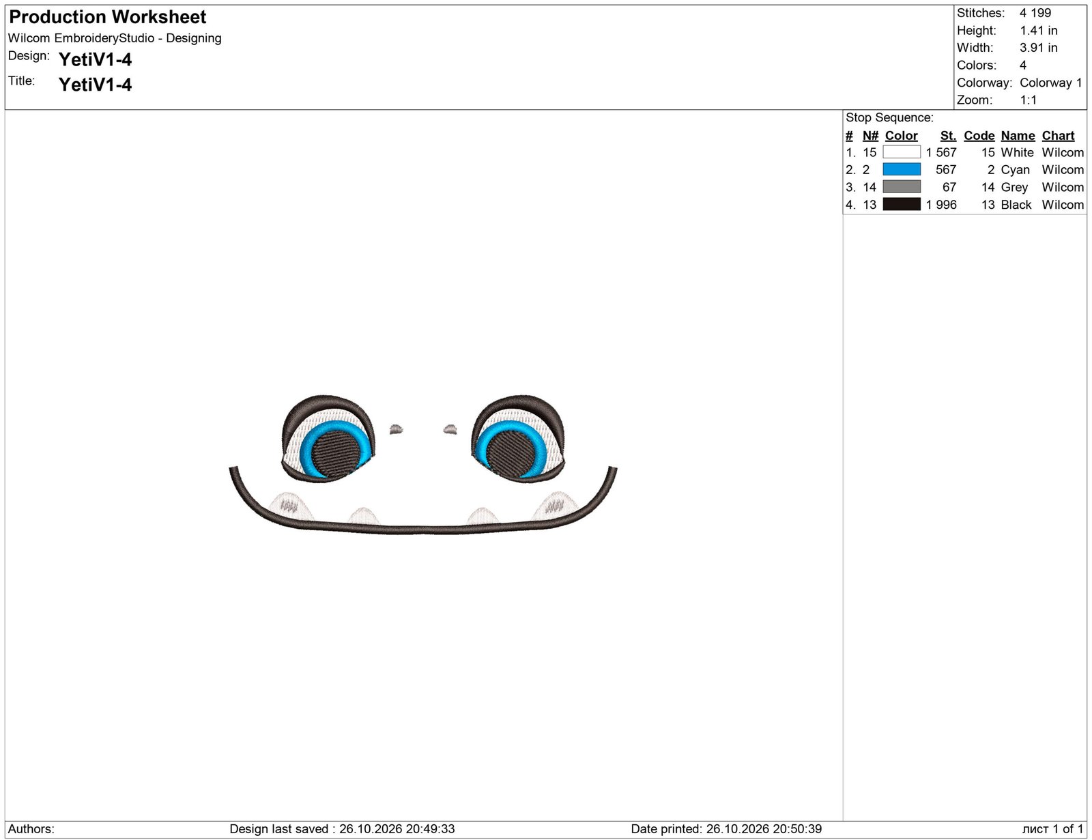Click the 'Cyan' thread name
This screenshot has width=1092, height=840.
(1015, 170)
